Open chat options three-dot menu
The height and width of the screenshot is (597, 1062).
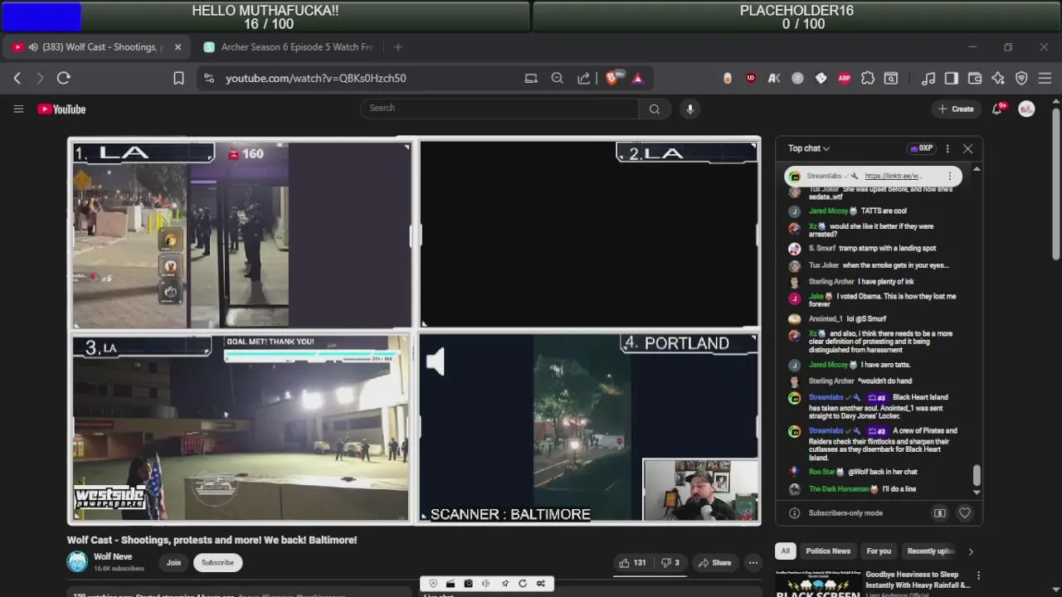tap(948, 148)
